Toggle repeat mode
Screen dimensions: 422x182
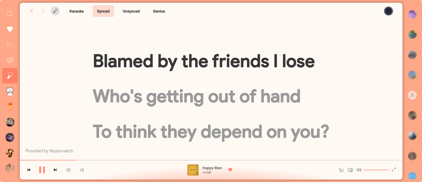tap(68, 170)
